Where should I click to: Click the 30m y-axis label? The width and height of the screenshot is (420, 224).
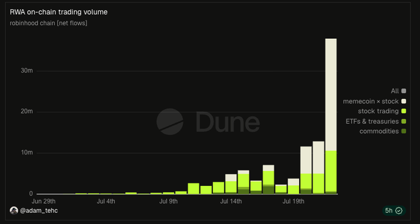click(x=27, y=71)
